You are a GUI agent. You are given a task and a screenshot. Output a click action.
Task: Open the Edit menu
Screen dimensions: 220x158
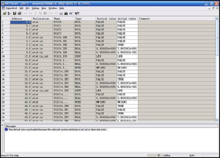click(x=21, y=8)
